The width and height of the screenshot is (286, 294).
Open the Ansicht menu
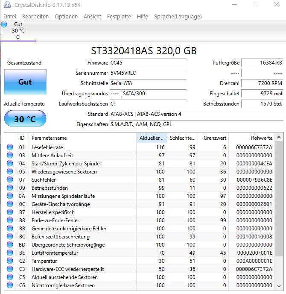(92, 17)
